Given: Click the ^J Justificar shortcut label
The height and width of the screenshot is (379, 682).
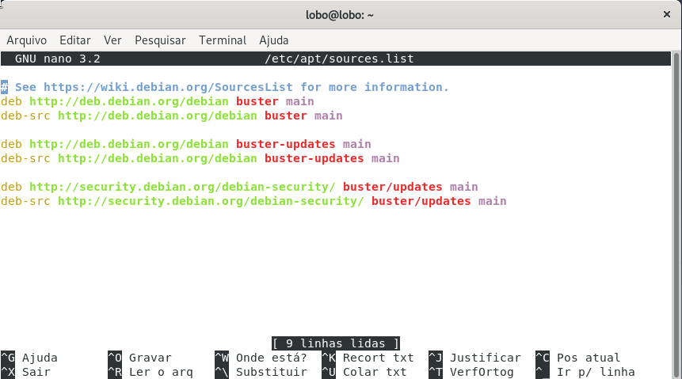Looking at the screenshot, I should [475, 358].
